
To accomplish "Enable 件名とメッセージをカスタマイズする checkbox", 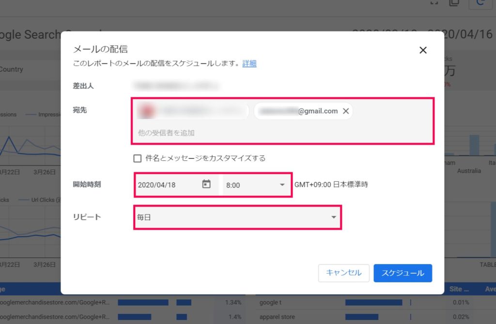I will point(137,158).
